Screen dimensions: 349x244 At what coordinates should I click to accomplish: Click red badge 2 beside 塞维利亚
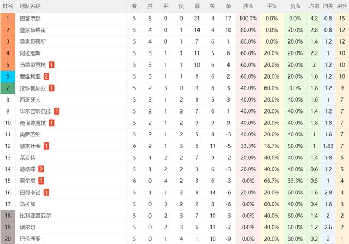point(46,76)
